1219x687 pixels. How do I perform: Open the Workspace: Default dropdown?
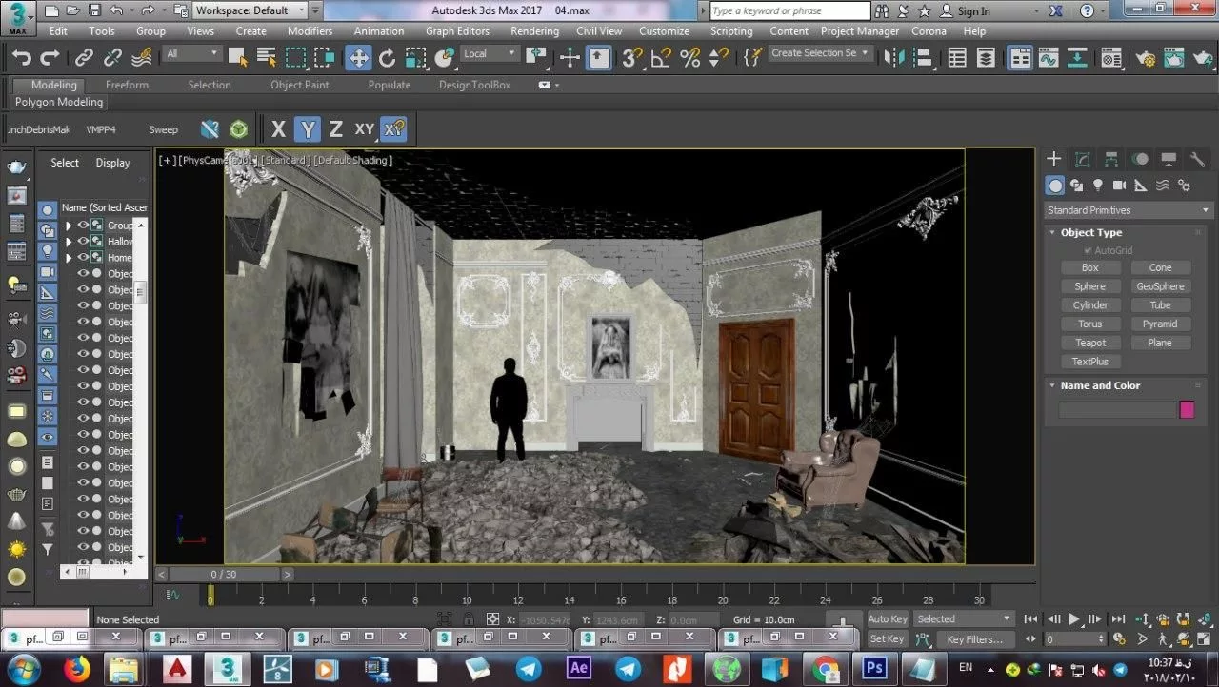point(250,10)
